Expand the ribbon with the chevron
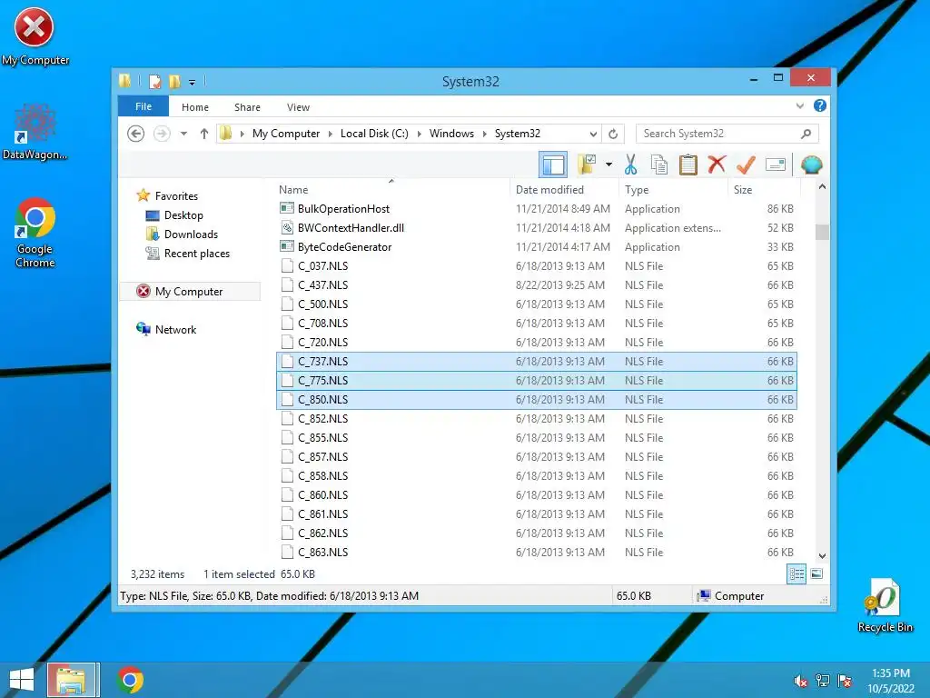Image resolution: width=930 pixels, height=698 pixels. click(x=799, y=106)
